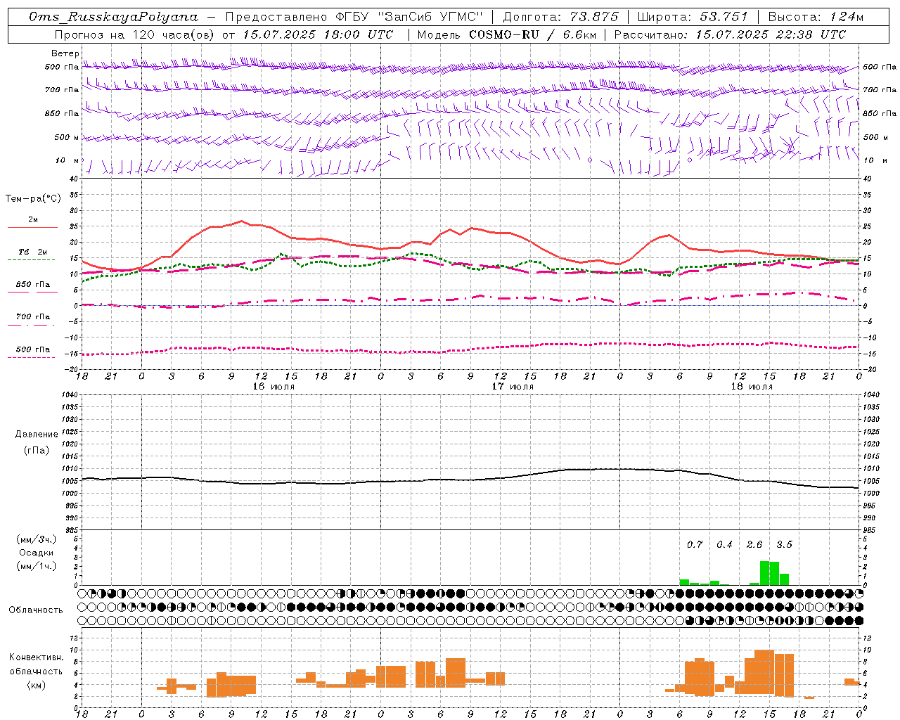
Task: Click the left '700 гПа' wind level label
Action: [62, 90]
